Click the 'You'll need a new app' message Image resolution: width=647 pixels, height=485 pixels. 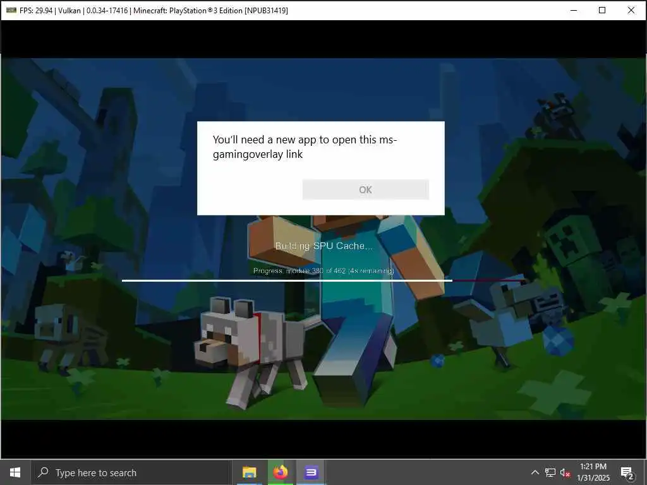(x=305, y=147)
